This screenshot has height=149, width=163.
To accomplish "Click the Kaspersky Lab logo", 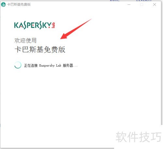I will 35,25.
